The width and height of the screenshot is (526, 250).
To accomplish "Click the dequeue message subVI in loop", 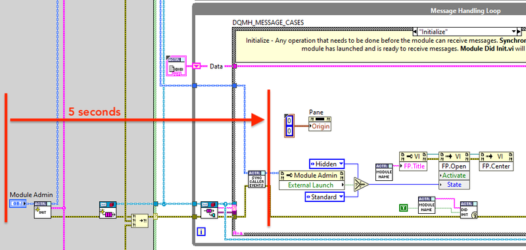I will point(209,210).
